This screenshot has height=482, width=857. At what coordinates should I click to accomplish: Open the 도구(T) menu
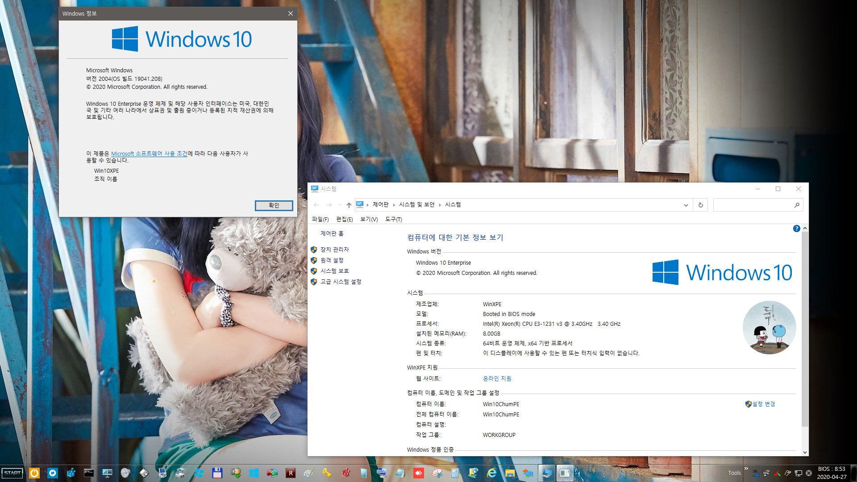(393, 219)
